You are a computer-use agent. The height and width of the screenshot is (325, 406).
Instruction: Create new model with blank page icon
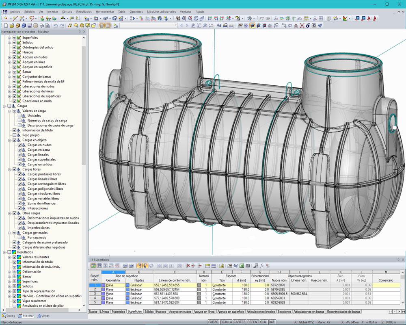[x=6, y=25]
